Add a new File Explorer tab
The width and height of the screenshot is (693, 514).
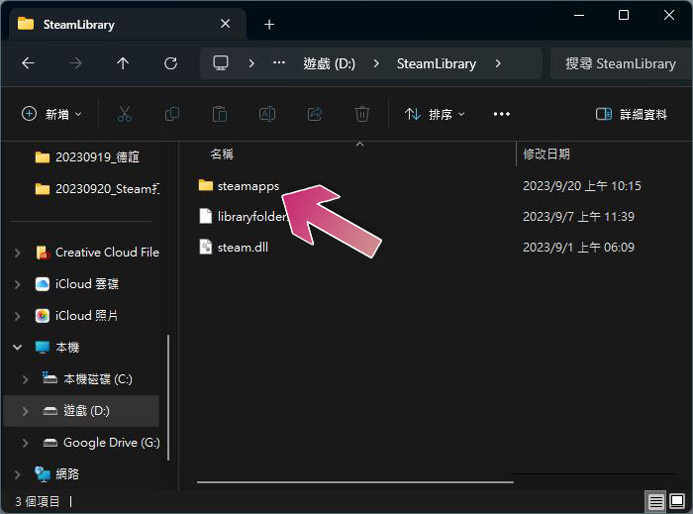(269, 25)
